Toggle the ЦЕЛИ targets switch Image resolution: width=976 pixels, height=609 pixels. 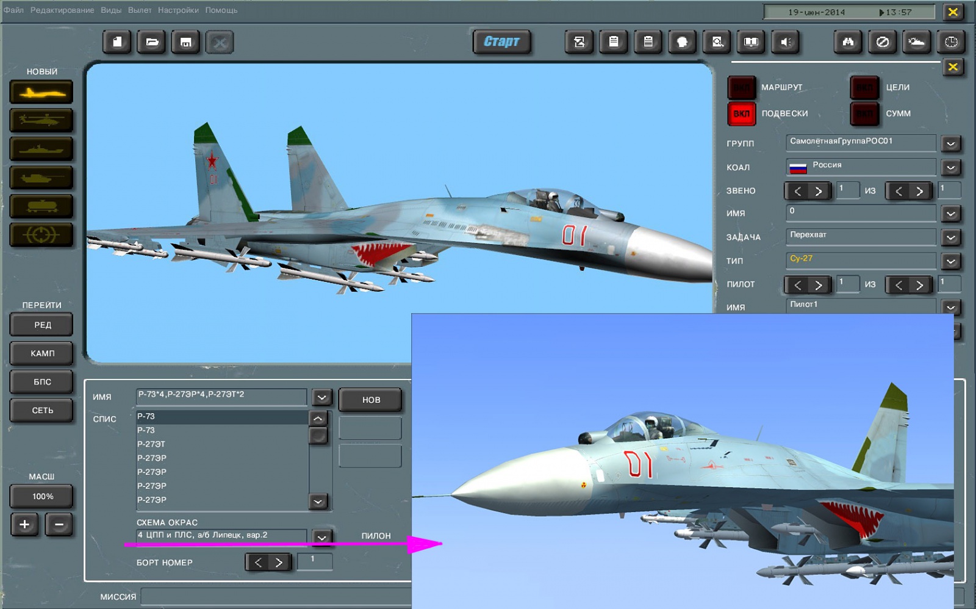pyautogui.click(x=864, y=88)
